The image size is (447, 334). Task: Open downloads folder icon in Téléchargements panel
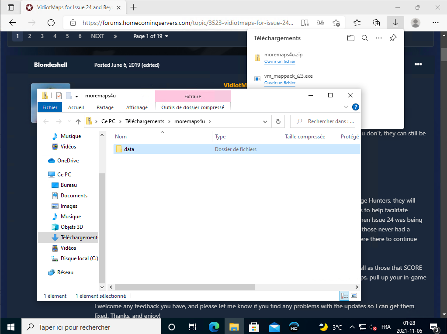pyautogui.click(x=350, y=38)
